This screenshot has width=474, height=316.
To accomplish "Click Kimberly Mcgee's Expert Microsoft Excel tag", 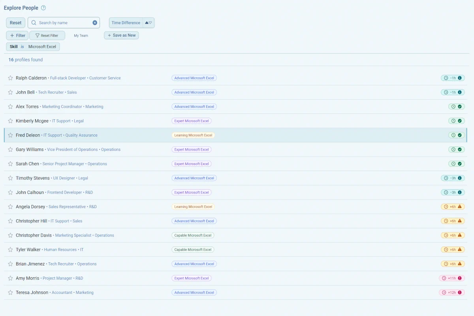I will [192, 121].
